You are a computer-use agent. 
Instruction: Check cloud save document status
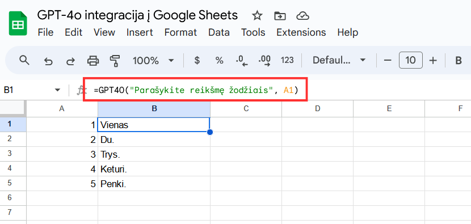pyautogui.click(x=303, y=16)
